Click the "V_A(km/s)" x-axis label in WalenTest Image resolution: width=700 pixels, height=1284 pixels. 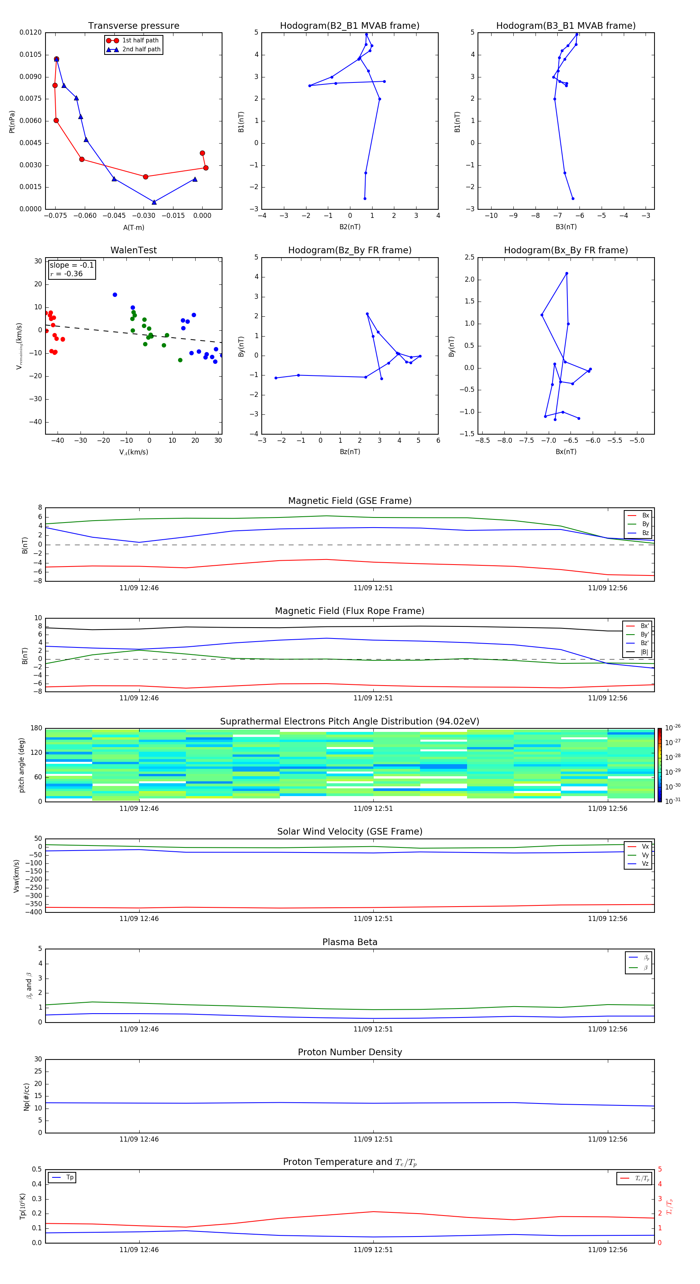(x=133, y=452)
